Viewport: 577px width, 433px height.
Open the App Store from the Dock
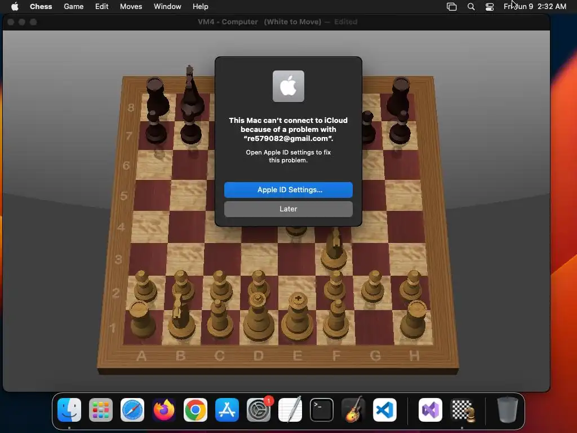coord(227,409)
